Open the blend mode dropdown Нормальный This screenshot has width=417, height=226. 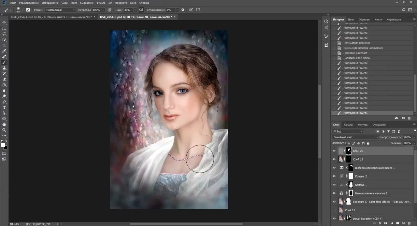[x=60, y=10]
